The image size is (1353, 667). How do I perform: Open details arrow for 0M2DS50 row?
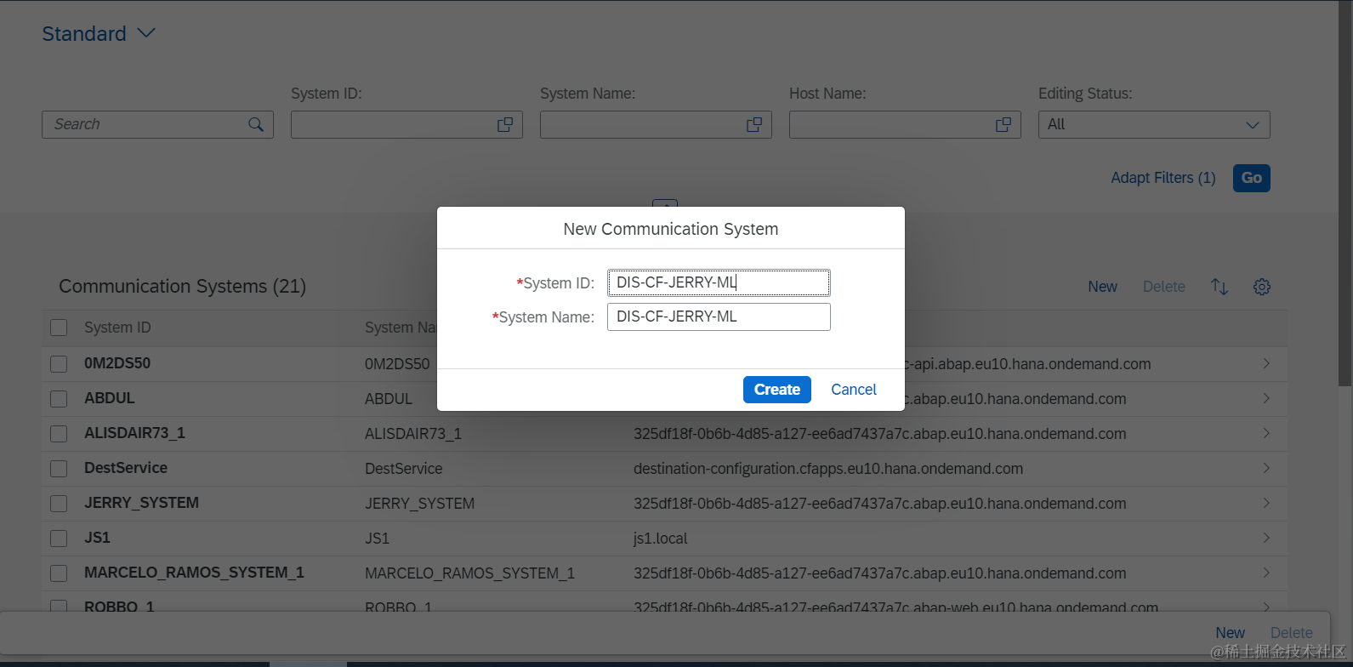(1266, 363)
